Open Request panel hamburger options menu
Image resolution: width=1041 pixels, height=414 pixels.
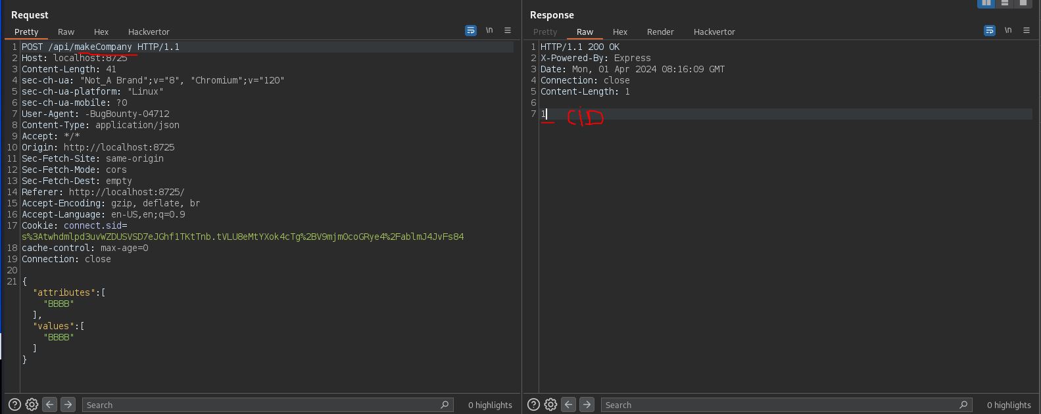[x=508, y=30]
